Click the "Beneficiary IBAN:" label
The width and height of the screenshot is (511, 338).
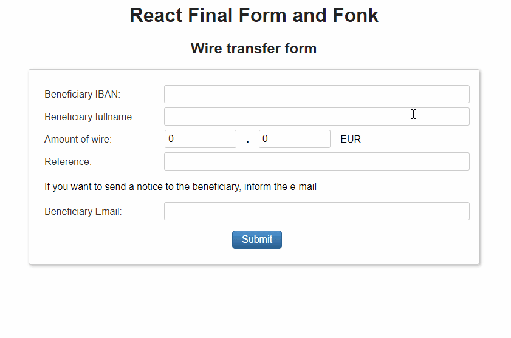tap(83, 95)
